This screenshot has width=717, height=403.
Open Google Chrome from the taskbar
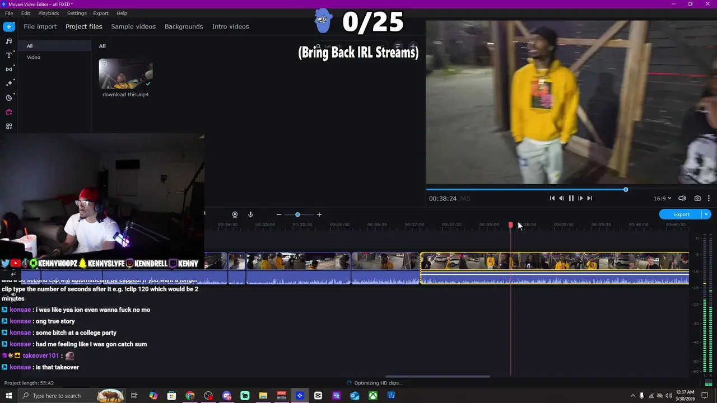190,396
